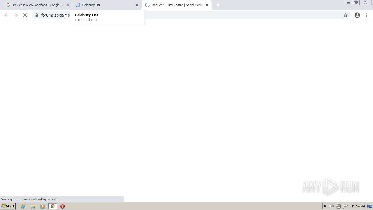Open the volume speaker control
This screenshot has height=210, width=373.
tap(331, 206)
